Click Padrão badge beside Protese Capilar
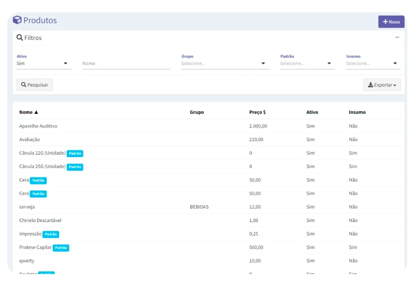This screenshot has width=414, height=286. (x=61, y=248)
